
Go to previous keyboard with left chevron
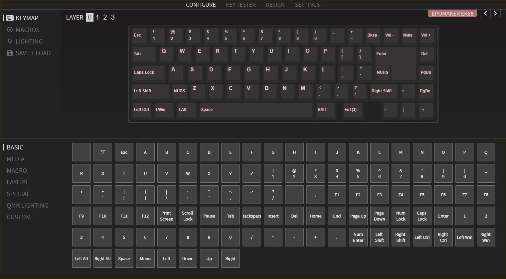tap(485, 14)
